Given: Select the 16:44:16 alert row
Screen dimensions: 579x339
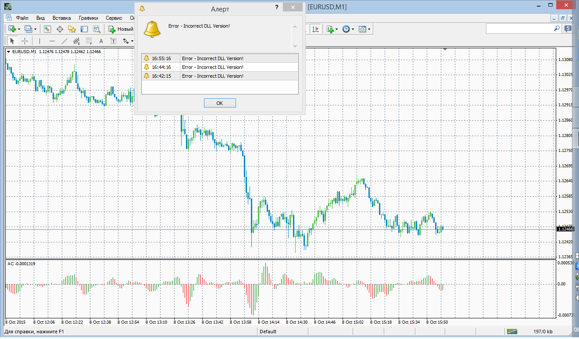Looking at the screenshot, I should click(220, 67).
